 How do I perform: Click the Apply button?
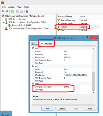point(76,109)
